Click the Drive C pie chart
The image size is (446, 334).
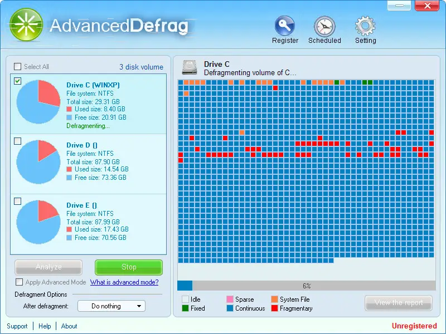point(38,102)
